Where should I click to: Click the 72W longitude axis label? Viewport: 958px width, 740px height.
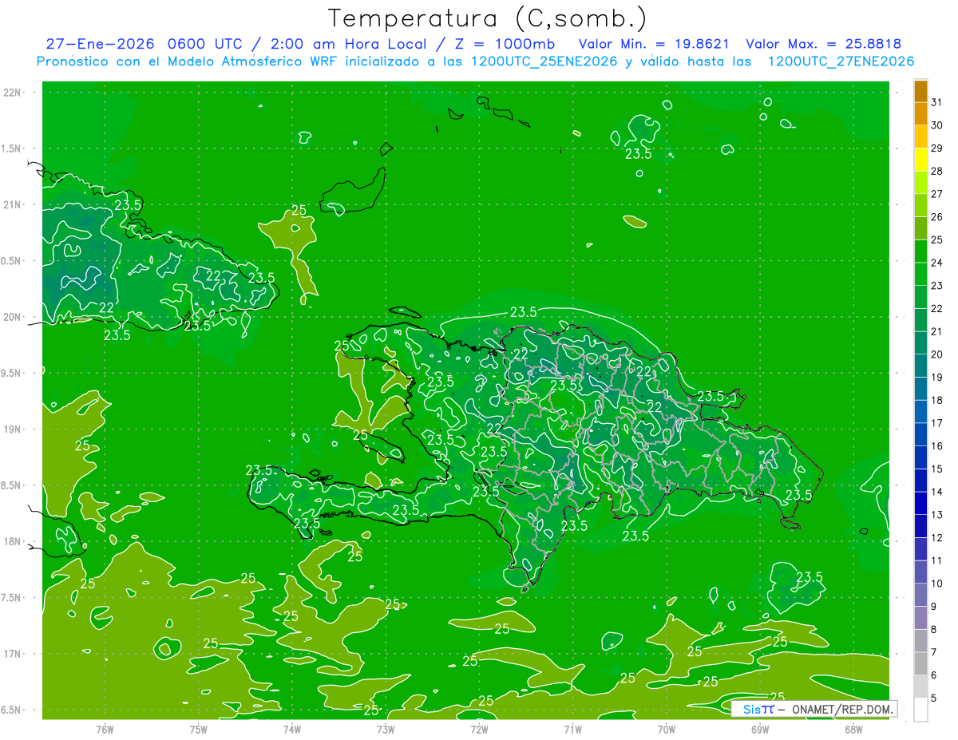coord(479,729)
